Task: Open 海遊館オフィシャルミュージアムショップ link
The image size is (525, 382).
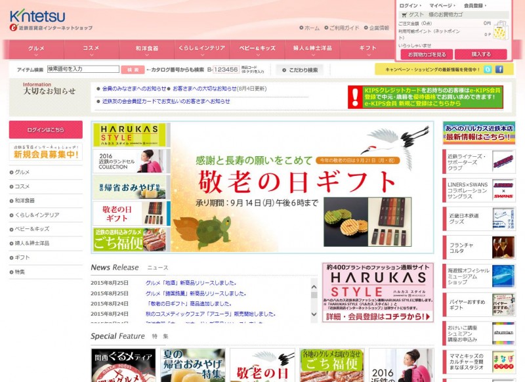Action: coord(479,276)
